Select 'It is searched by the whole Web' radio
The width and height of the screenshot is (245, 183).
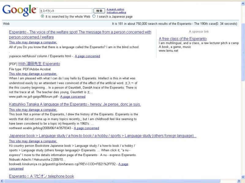click(42, 16)
